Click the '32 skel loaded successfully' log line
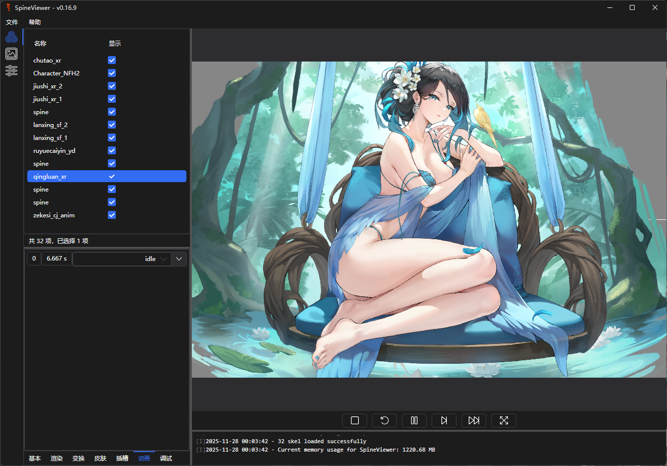 281,441
